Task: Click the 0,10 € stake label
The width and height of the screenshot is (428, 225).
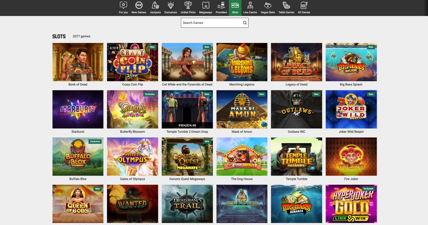Action: 114,48
